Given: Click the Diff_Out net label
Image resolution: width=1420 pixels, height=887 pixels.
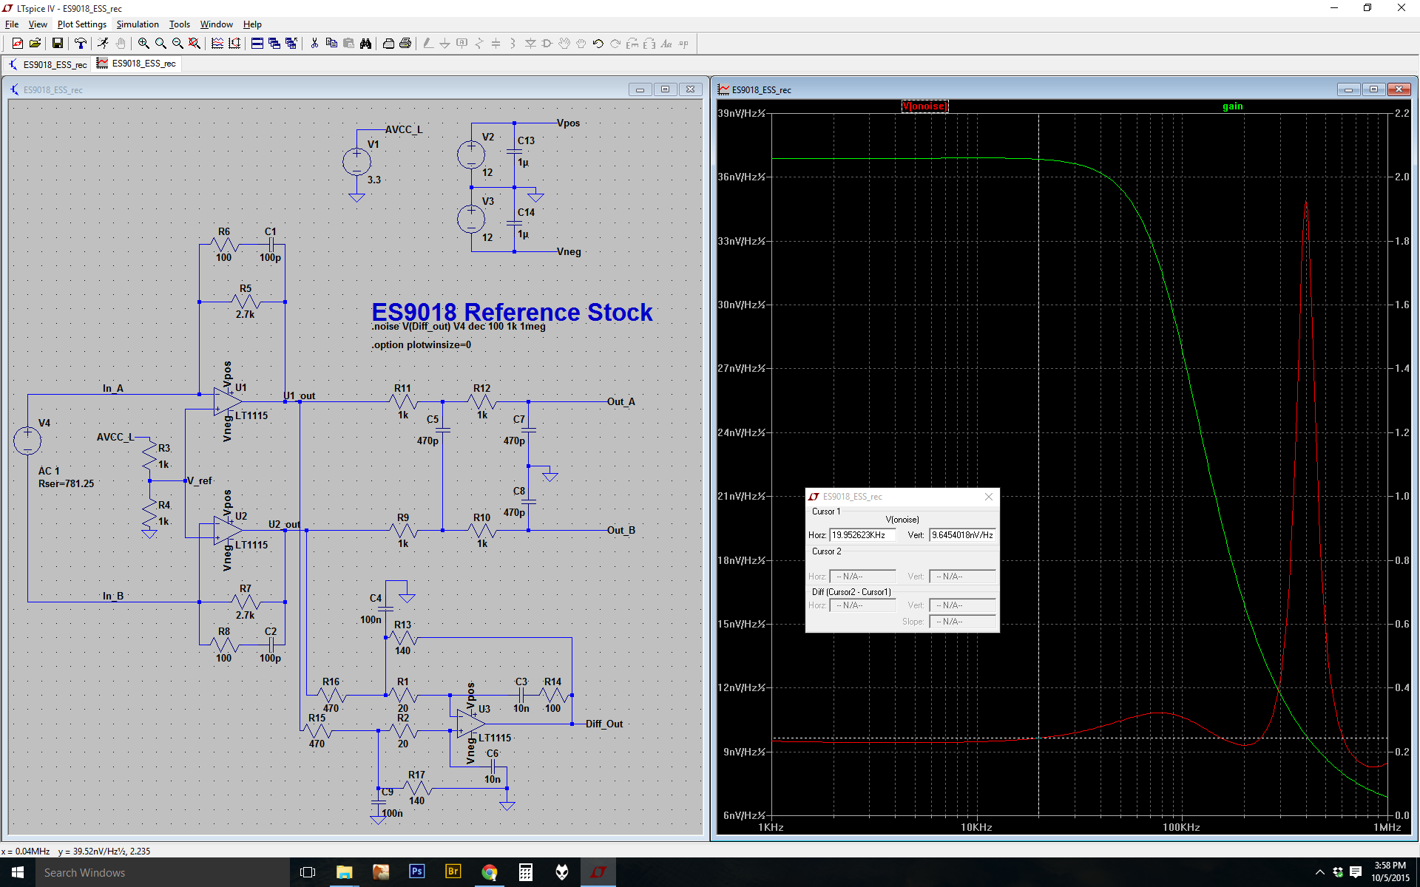Looking at the screenshot, I should (x=604, y=724).
